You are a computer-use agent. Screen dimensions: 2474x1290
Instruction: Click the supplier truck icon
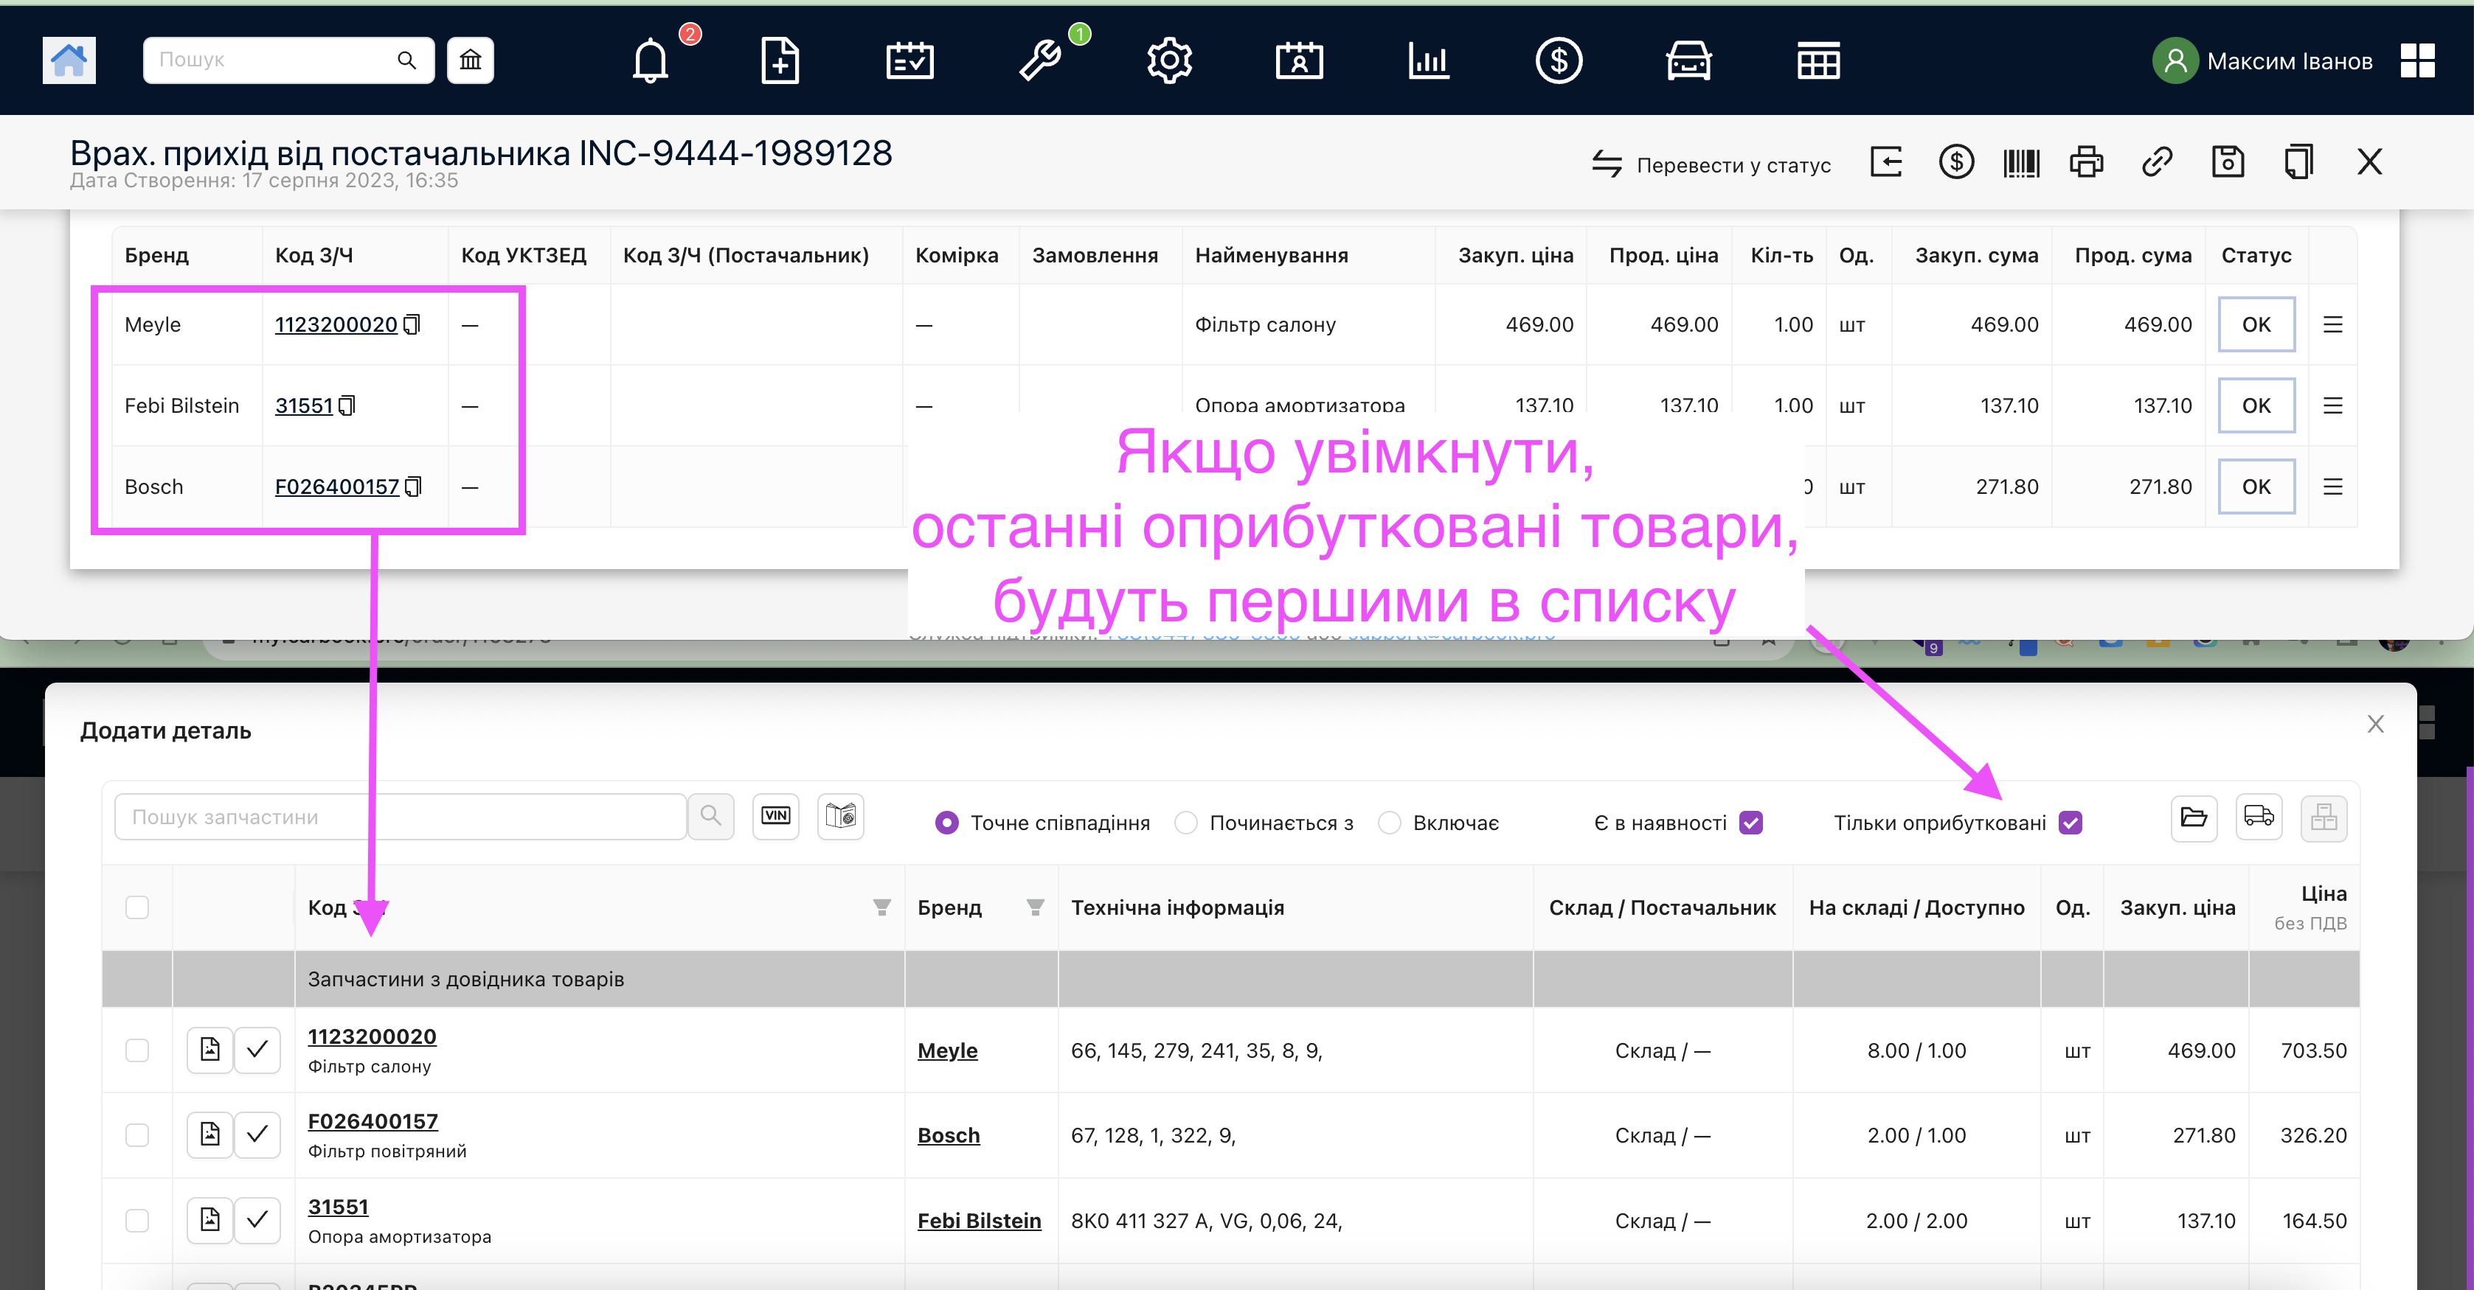tap(2258, 817)
